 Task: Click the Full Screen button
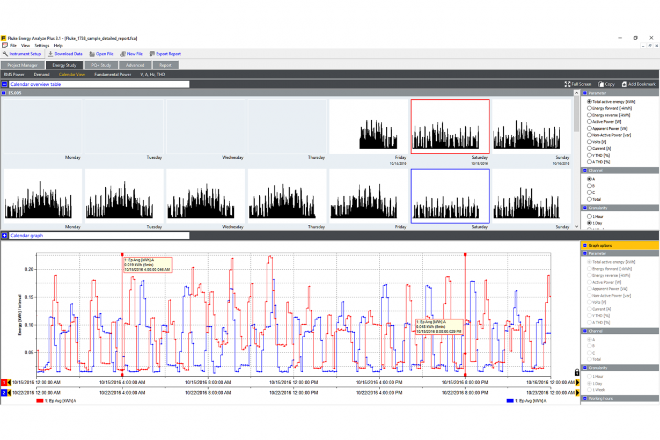[x=576, y=84]
